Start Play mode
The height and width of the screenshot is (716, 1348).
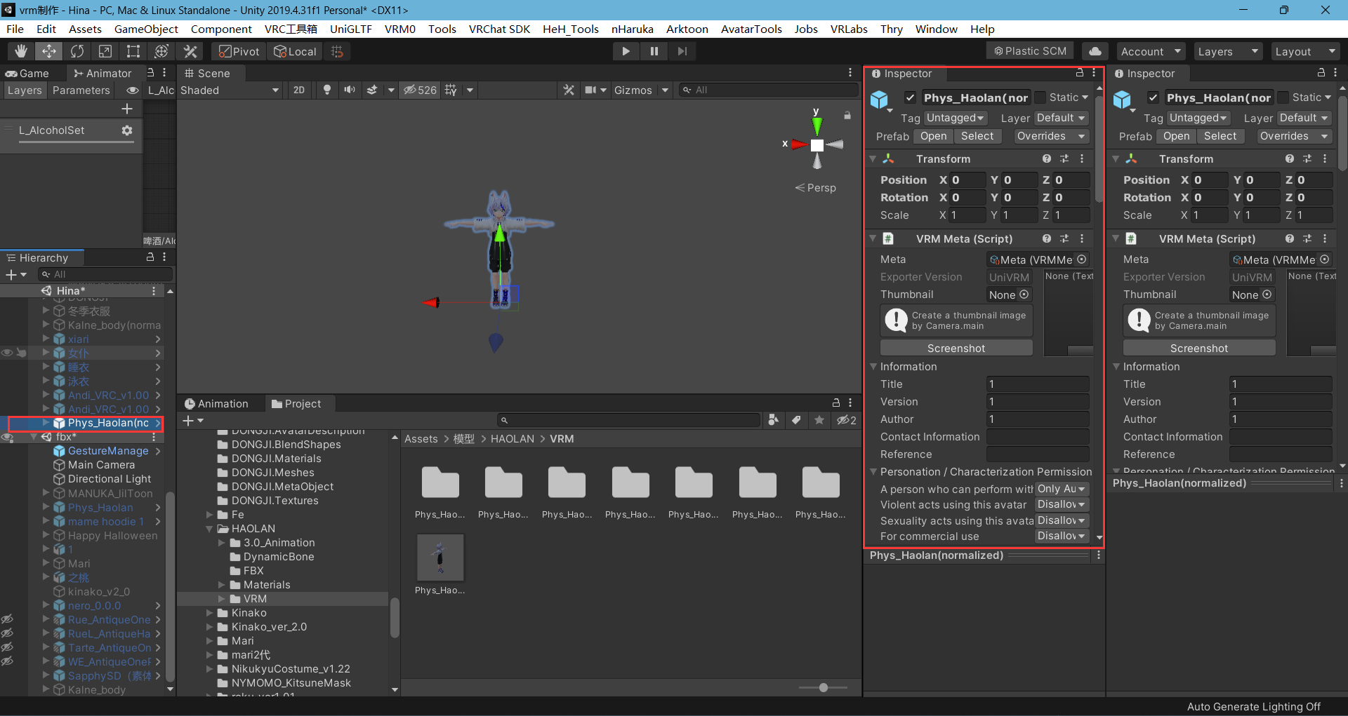coord(626,51)
